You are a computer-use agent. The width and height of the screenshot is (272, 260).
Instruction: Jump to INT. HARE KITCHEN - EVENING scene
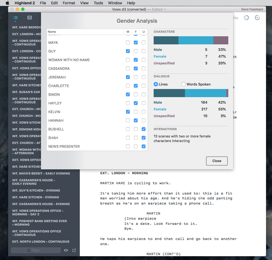coord(36,197)
